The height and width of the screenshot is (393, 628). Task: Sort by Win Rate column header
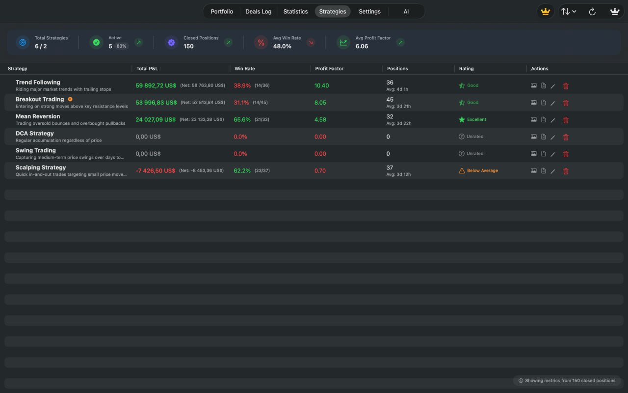(245, 69)
